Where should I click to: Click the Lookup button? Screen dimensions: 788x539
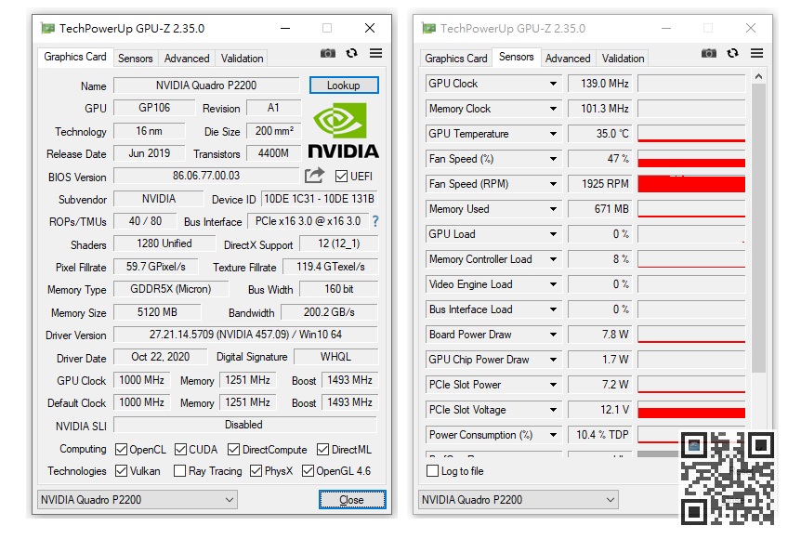click(x=344, y=85)
